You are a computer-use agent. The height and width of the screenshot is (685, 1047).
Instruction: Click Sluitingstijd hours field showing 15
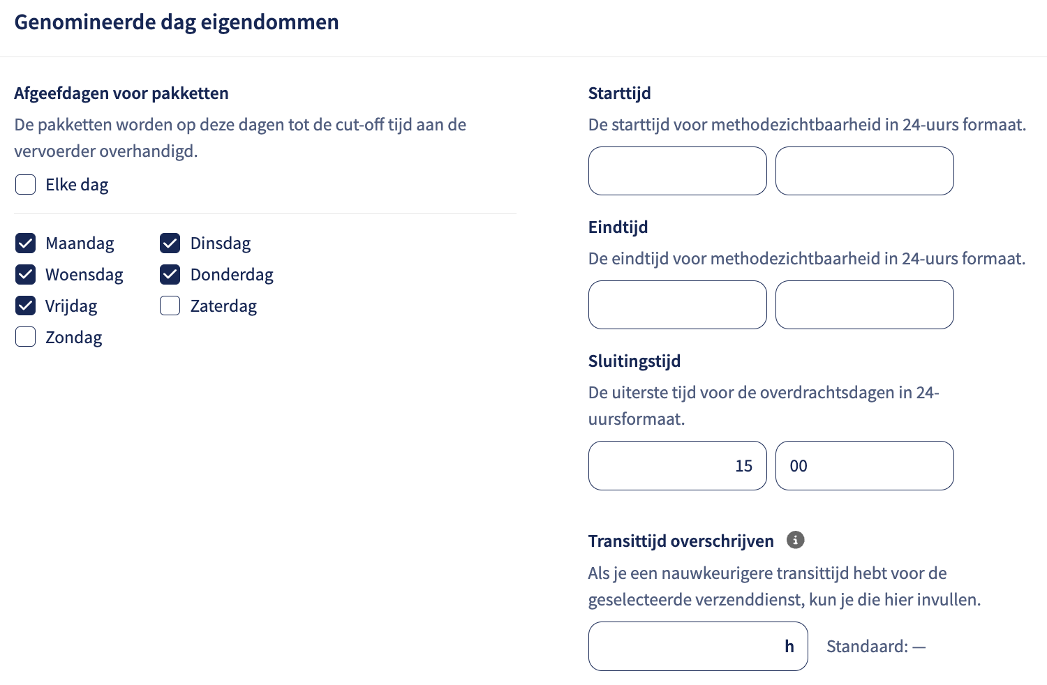(x=678, y=465)
